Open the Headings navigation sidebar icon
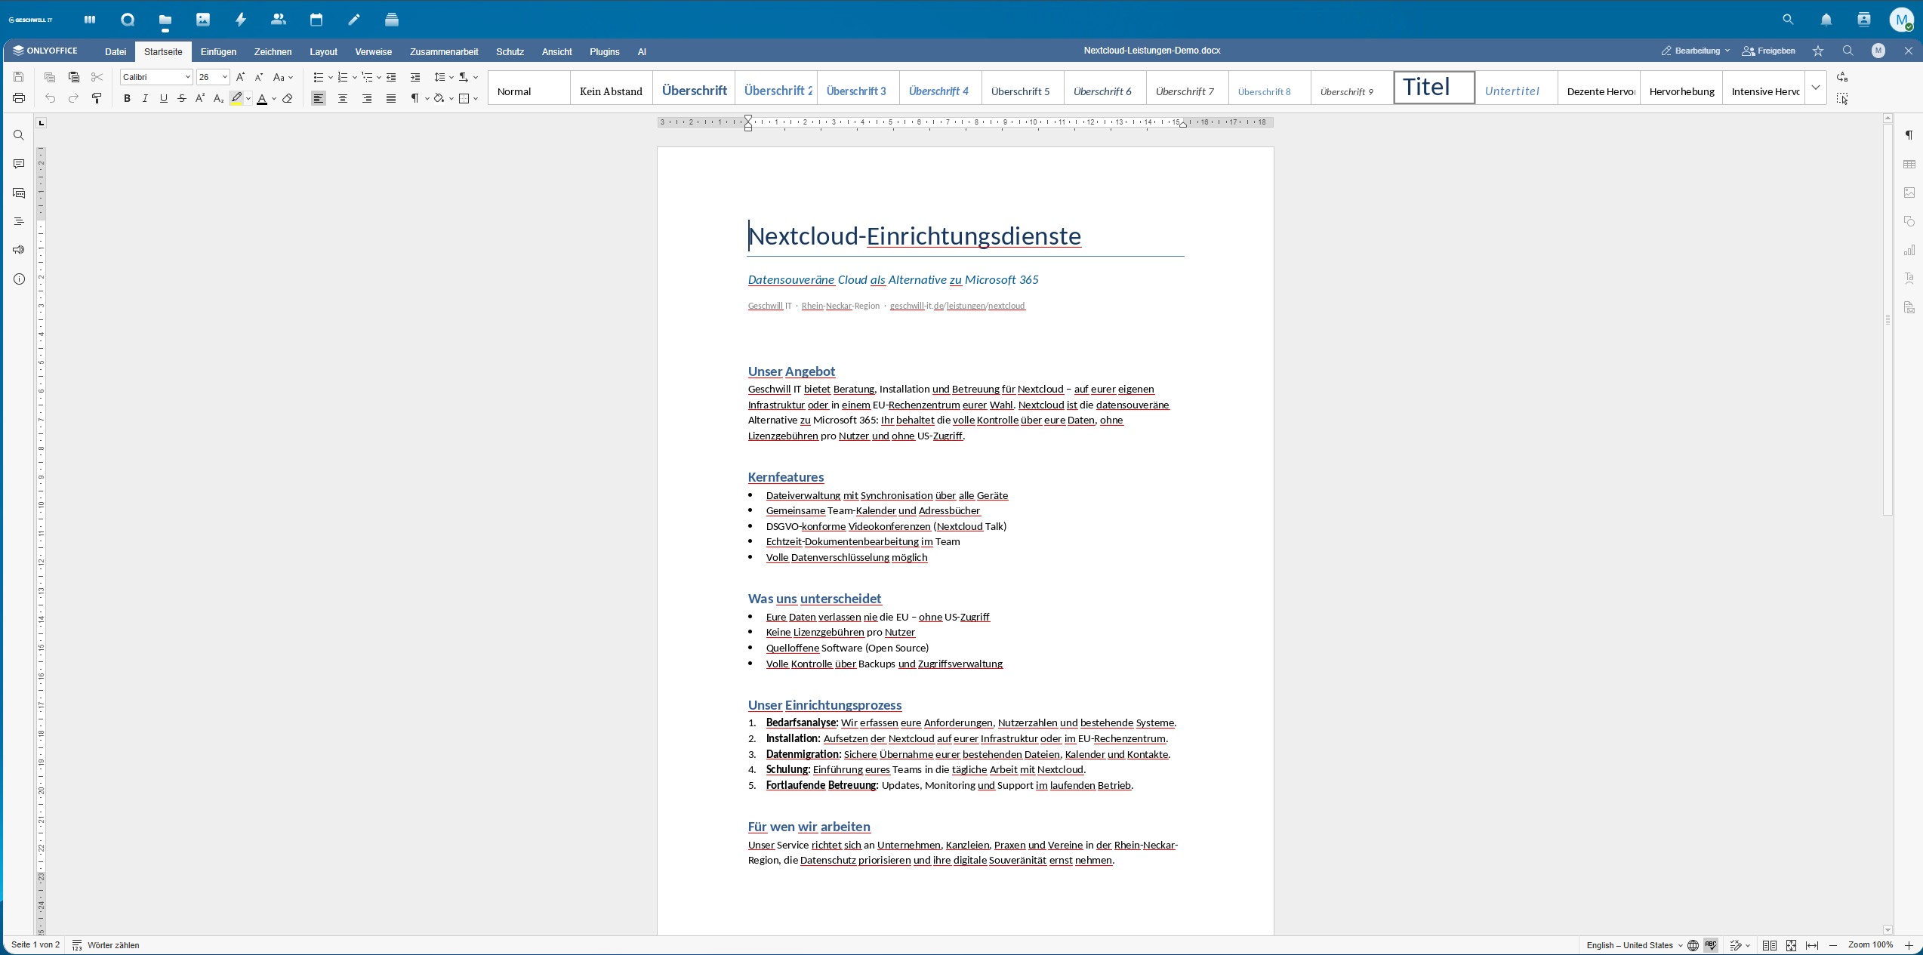This screenshot has width=1923, height=955. click(19, 221)
